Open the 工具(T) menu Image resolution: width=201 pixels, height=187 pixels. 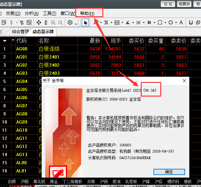tap(50, 13)
